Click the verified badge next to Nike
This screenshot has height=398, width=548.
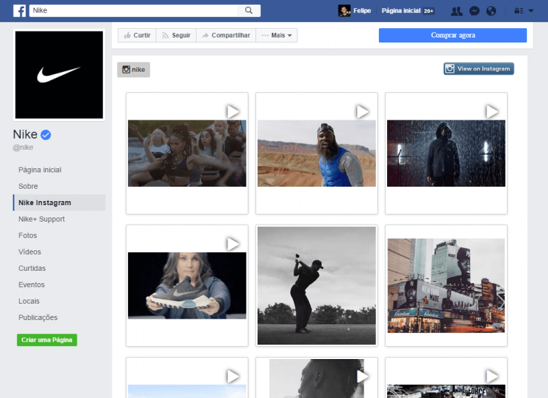[x=46, y=135]
